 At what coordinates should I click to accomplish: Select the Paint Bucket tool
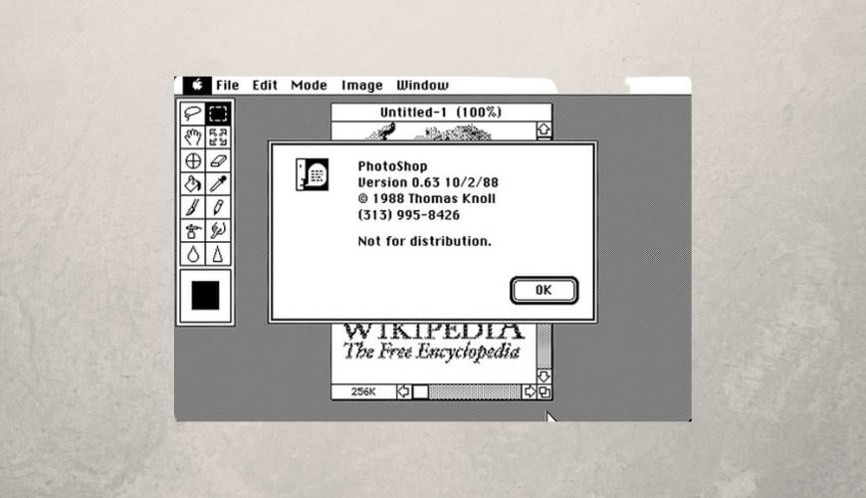(193, 184)
